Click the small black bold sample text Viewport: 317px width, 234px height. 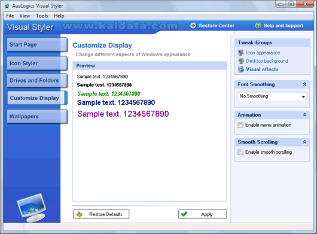[104, 85]
